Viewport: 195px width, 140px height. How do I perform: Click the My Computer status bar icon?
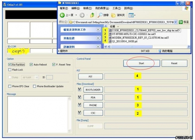click(160, 51)
